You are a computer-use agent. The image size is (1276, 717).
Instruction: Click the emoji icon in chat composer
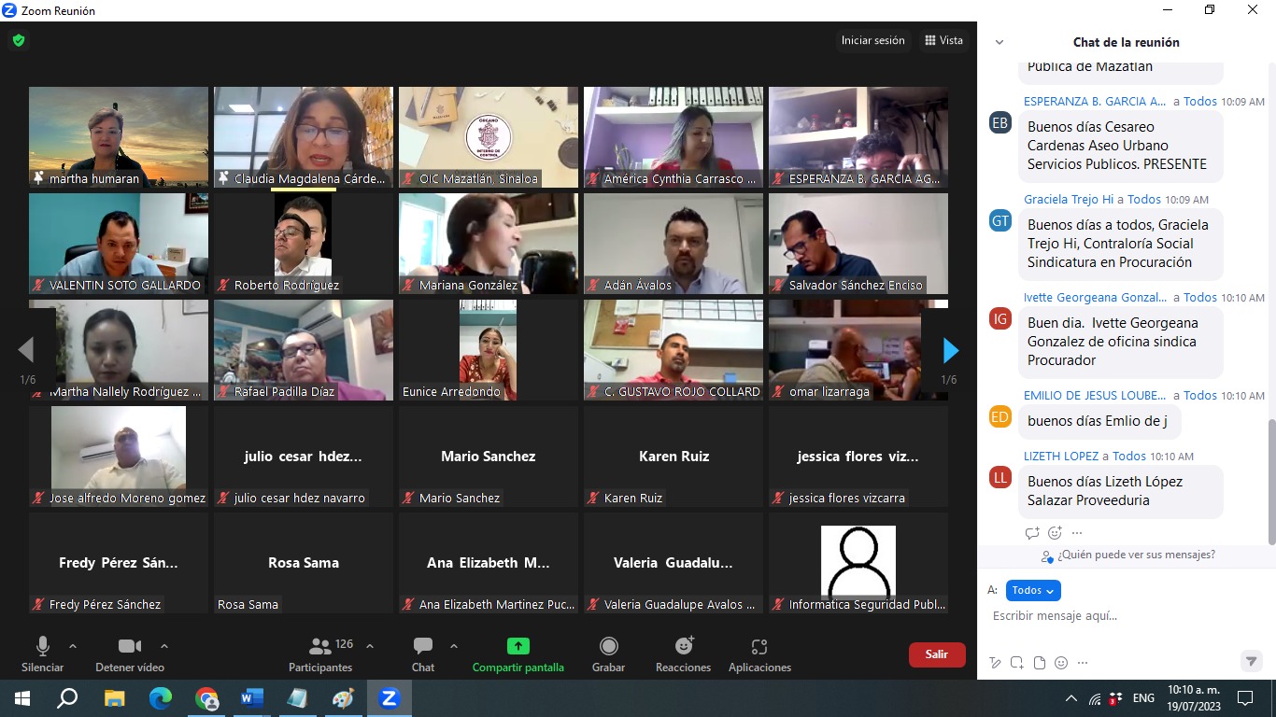(1061, 663)
